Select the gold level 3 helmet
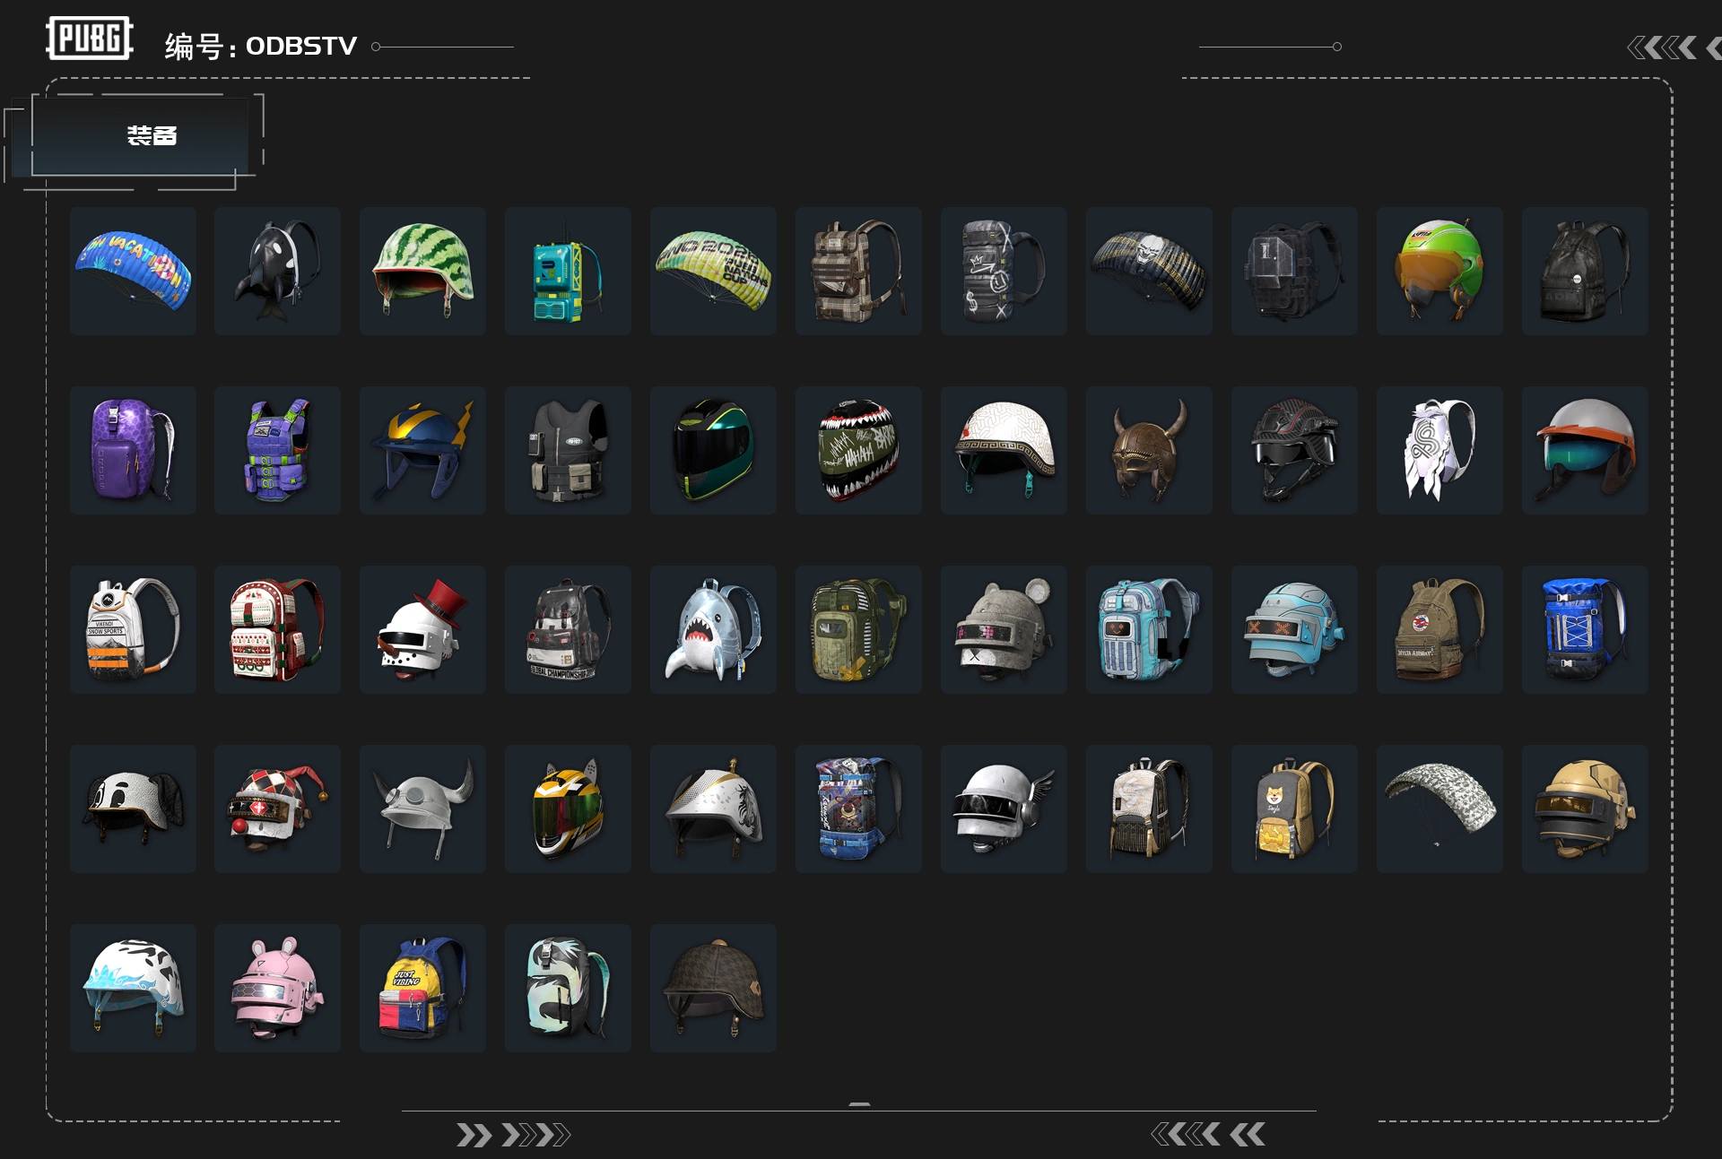 pyautogui.click(x=1586, y=809)
